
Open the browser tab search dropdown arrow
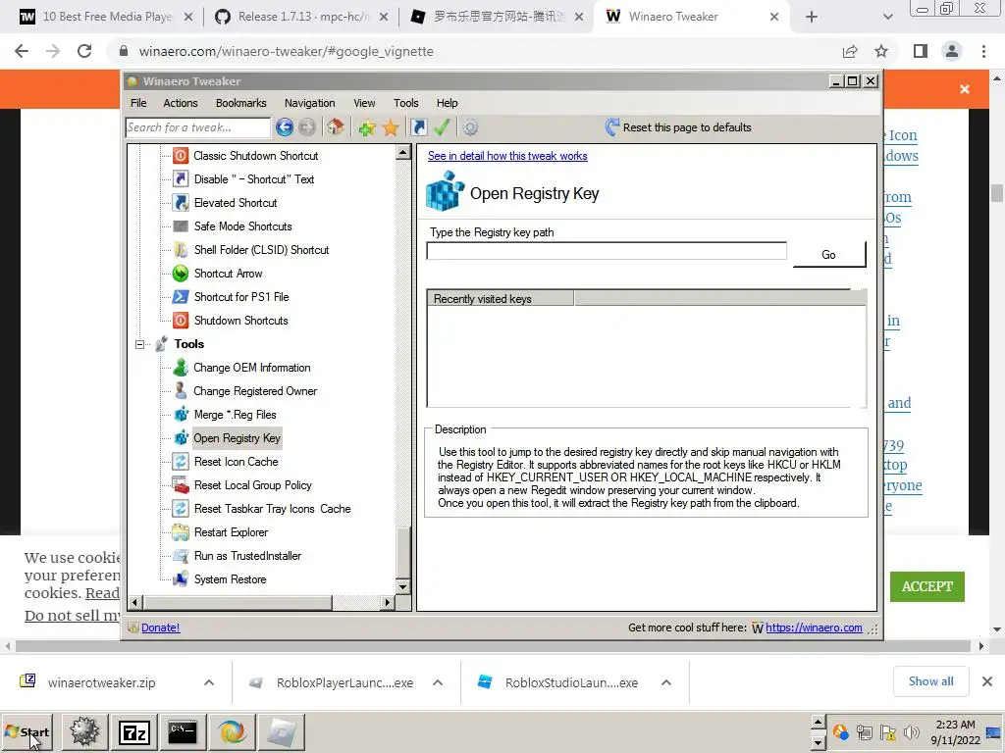(x=887, y=17)
